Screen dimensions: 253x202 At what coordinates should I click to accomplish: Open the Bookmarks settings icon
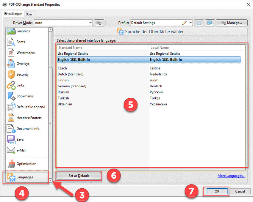pyautogui.click(x=11, y=96)
